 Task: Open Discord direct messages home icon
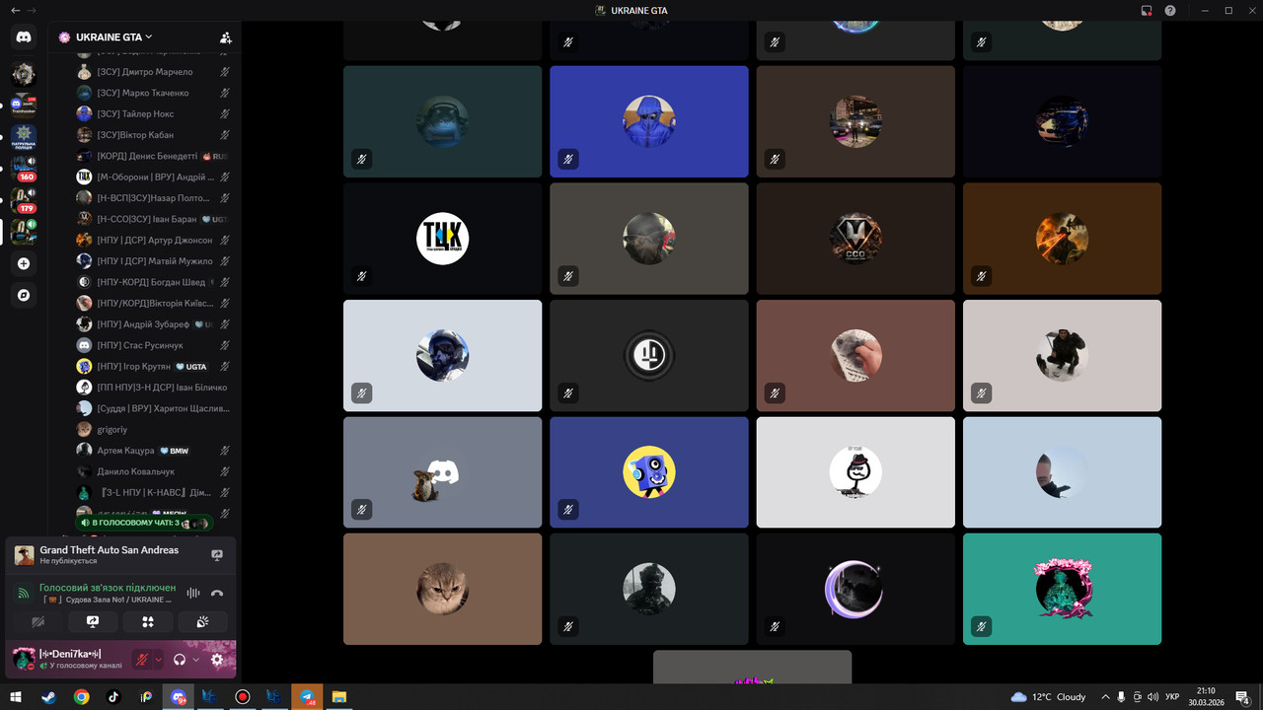click(x=24, y=37)
